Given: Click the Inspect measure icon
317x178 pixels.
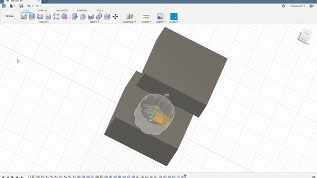Looking at the screenshot, I should (146, 16).
